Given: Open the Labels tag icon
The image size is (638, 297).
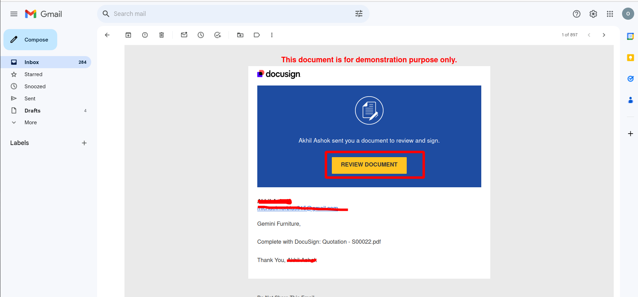Looking at the screenshot, I should (x=257, y=35).
